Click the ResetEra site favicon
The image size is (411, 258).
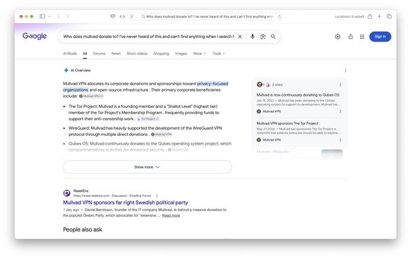point(67,193)
